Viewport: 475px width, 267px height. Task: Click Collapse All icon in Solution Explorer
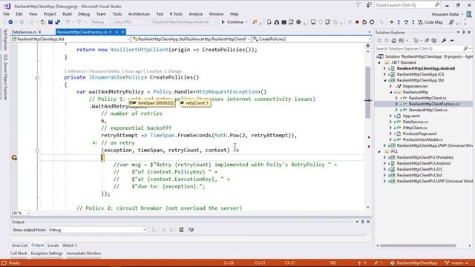point(427,41)
